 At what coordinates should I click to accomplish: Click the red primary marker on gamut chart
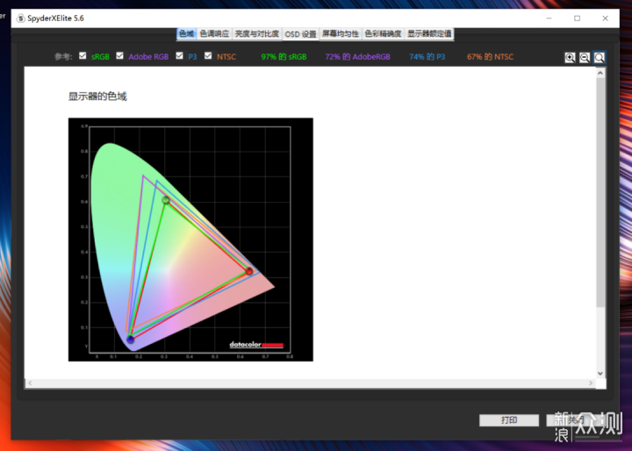click(249, 271)
